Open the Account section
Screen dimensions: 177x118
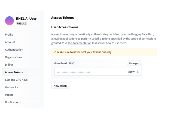[10, 42]
